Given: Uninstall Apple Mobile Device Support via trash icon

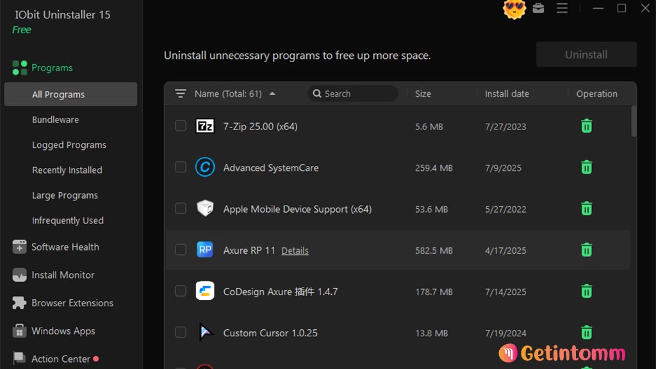Looking at the screenshot, I should [587, 208].
